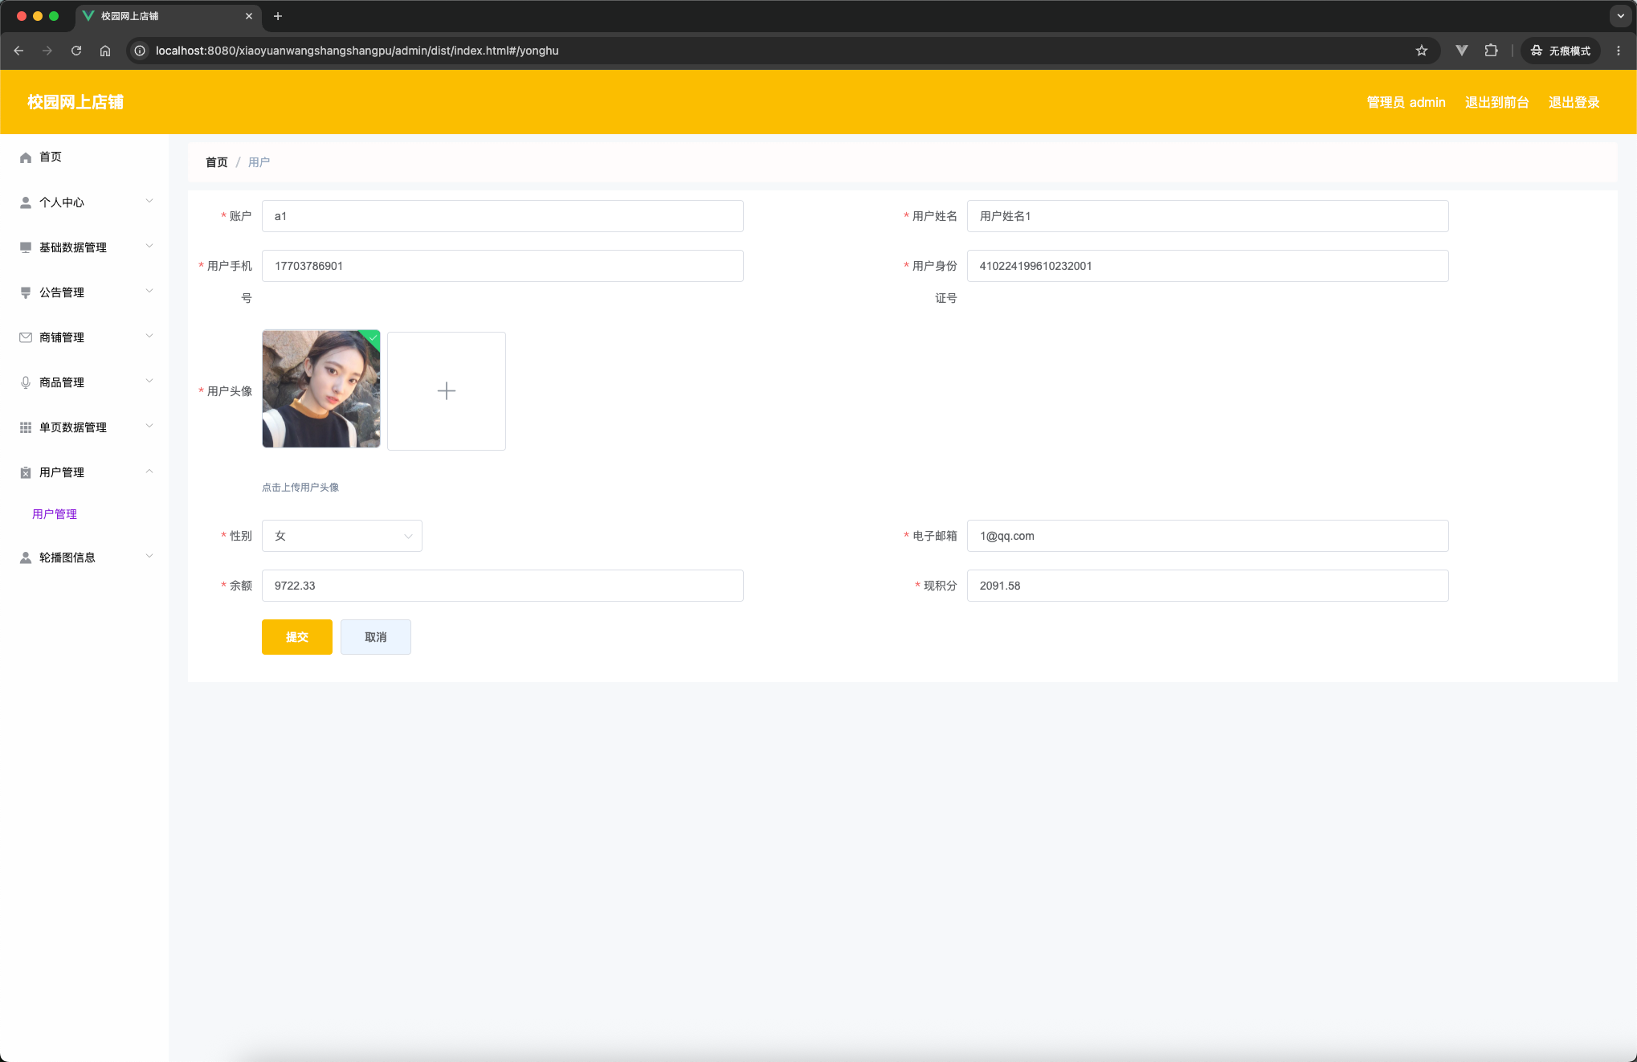Open the 商品管理 sidebar menu
This screenshot has width=1637, height=1062.
tap(84, 382)
